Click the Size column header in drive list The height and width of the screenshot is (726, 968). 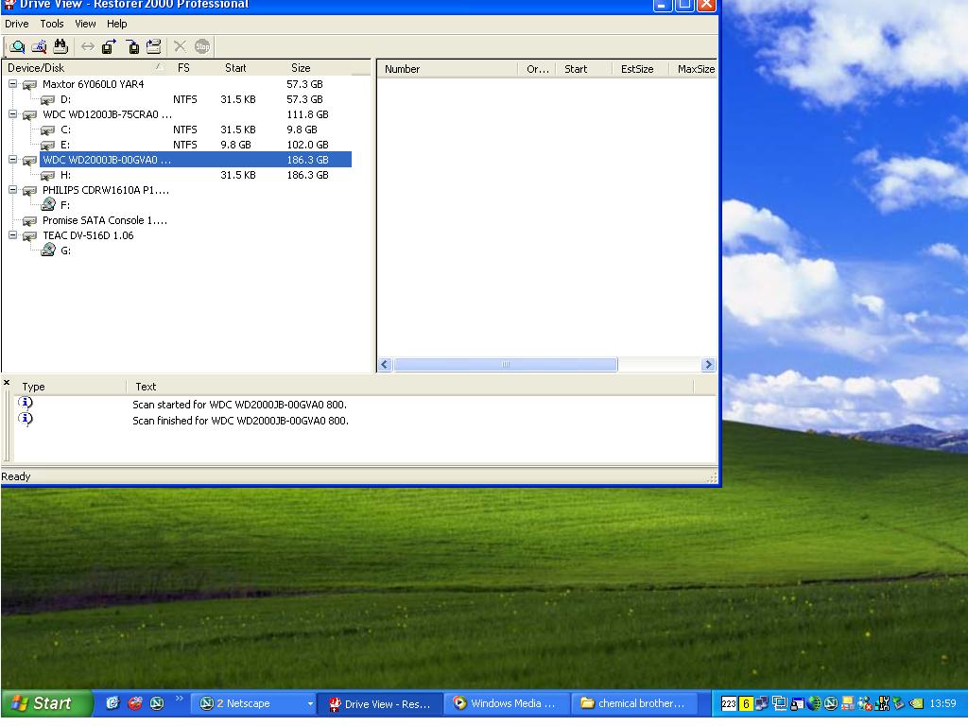click(x=301, y=68)
